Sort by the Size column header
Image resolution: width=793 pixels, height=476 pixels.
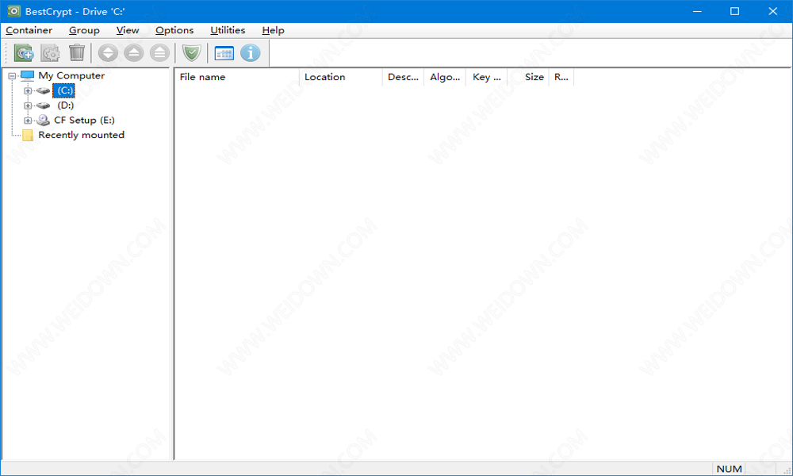(x=528, y=77)
